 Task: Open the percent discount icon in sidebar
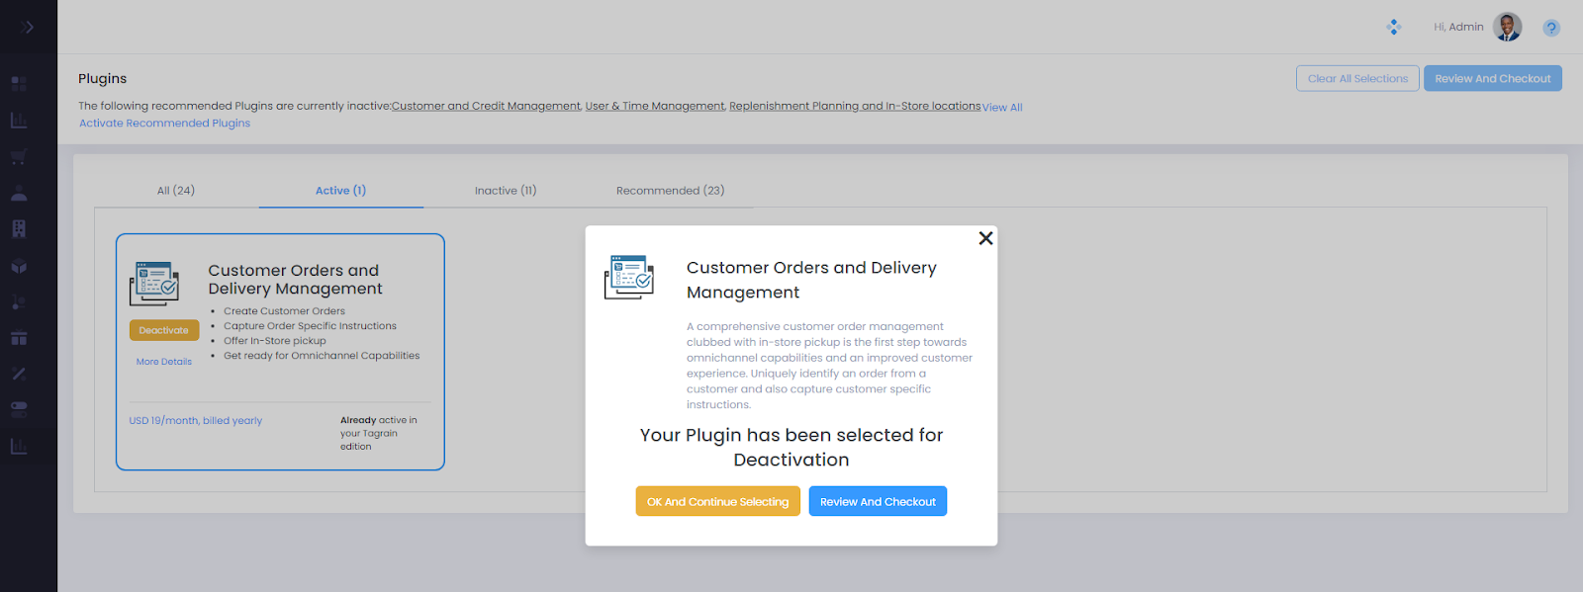pyautogui.click(x=19, y=374)
